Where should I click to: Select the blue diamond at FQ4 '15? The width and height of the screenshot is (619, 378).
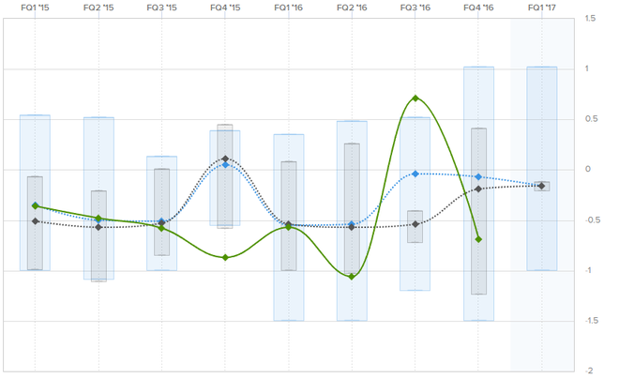click(x=225, y=165)
